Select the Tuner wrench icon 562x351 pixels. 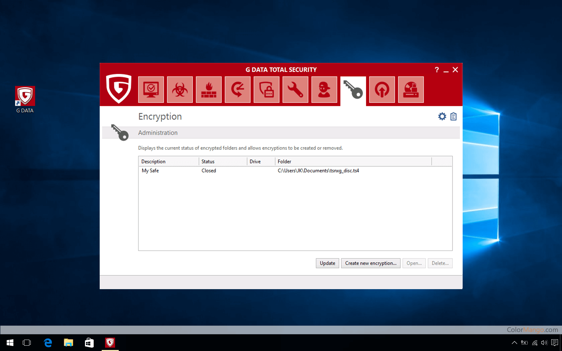pyautogui.click(x=295, y=90)
